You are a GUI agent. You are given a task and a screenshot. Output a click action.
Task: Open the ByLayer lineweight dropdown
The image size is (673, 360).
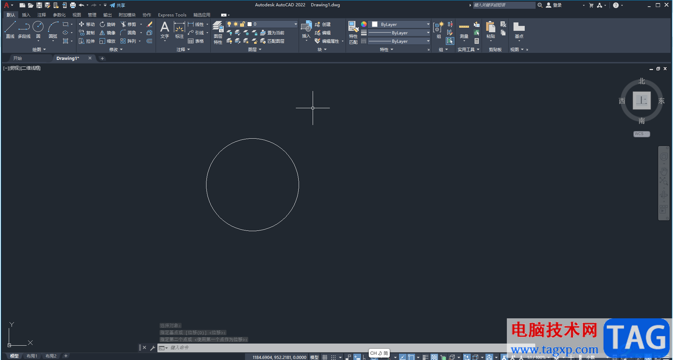399,33
